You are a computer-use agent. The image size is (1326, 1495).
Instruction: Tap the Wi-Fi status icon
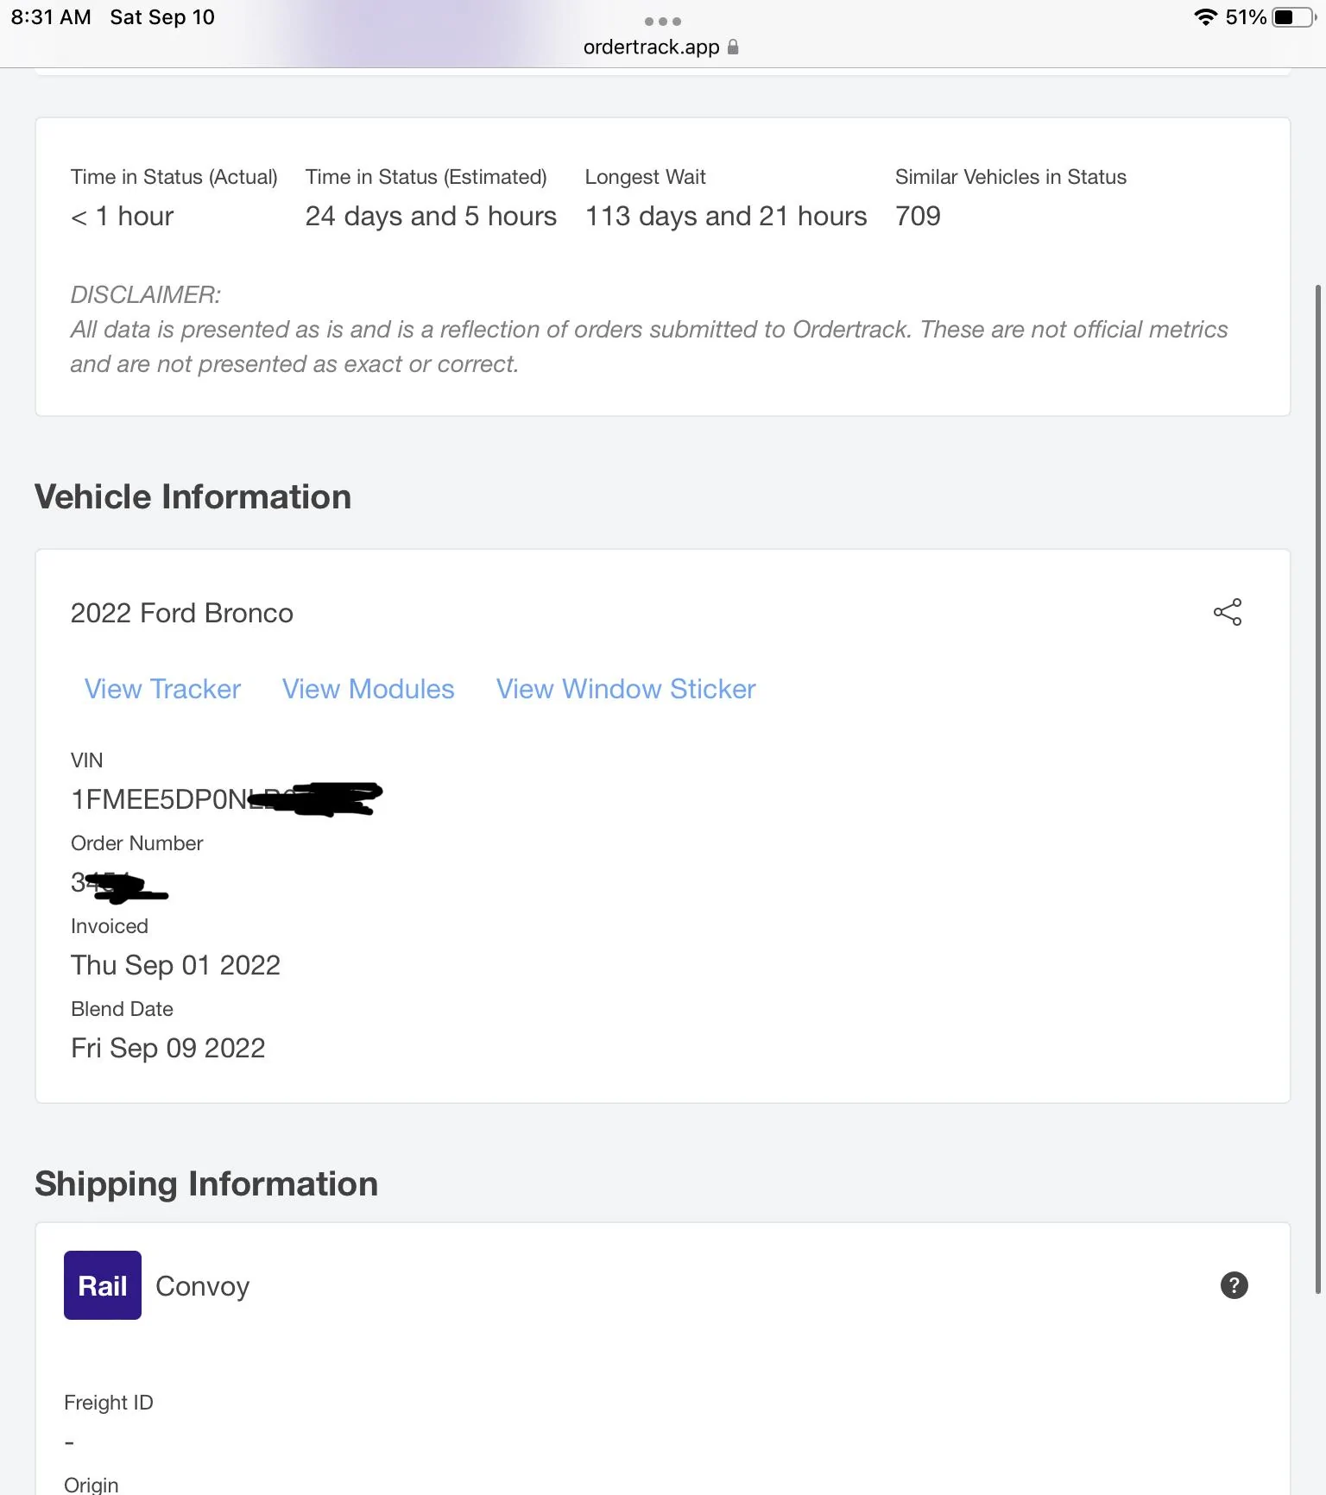[x=1205, y=17]
